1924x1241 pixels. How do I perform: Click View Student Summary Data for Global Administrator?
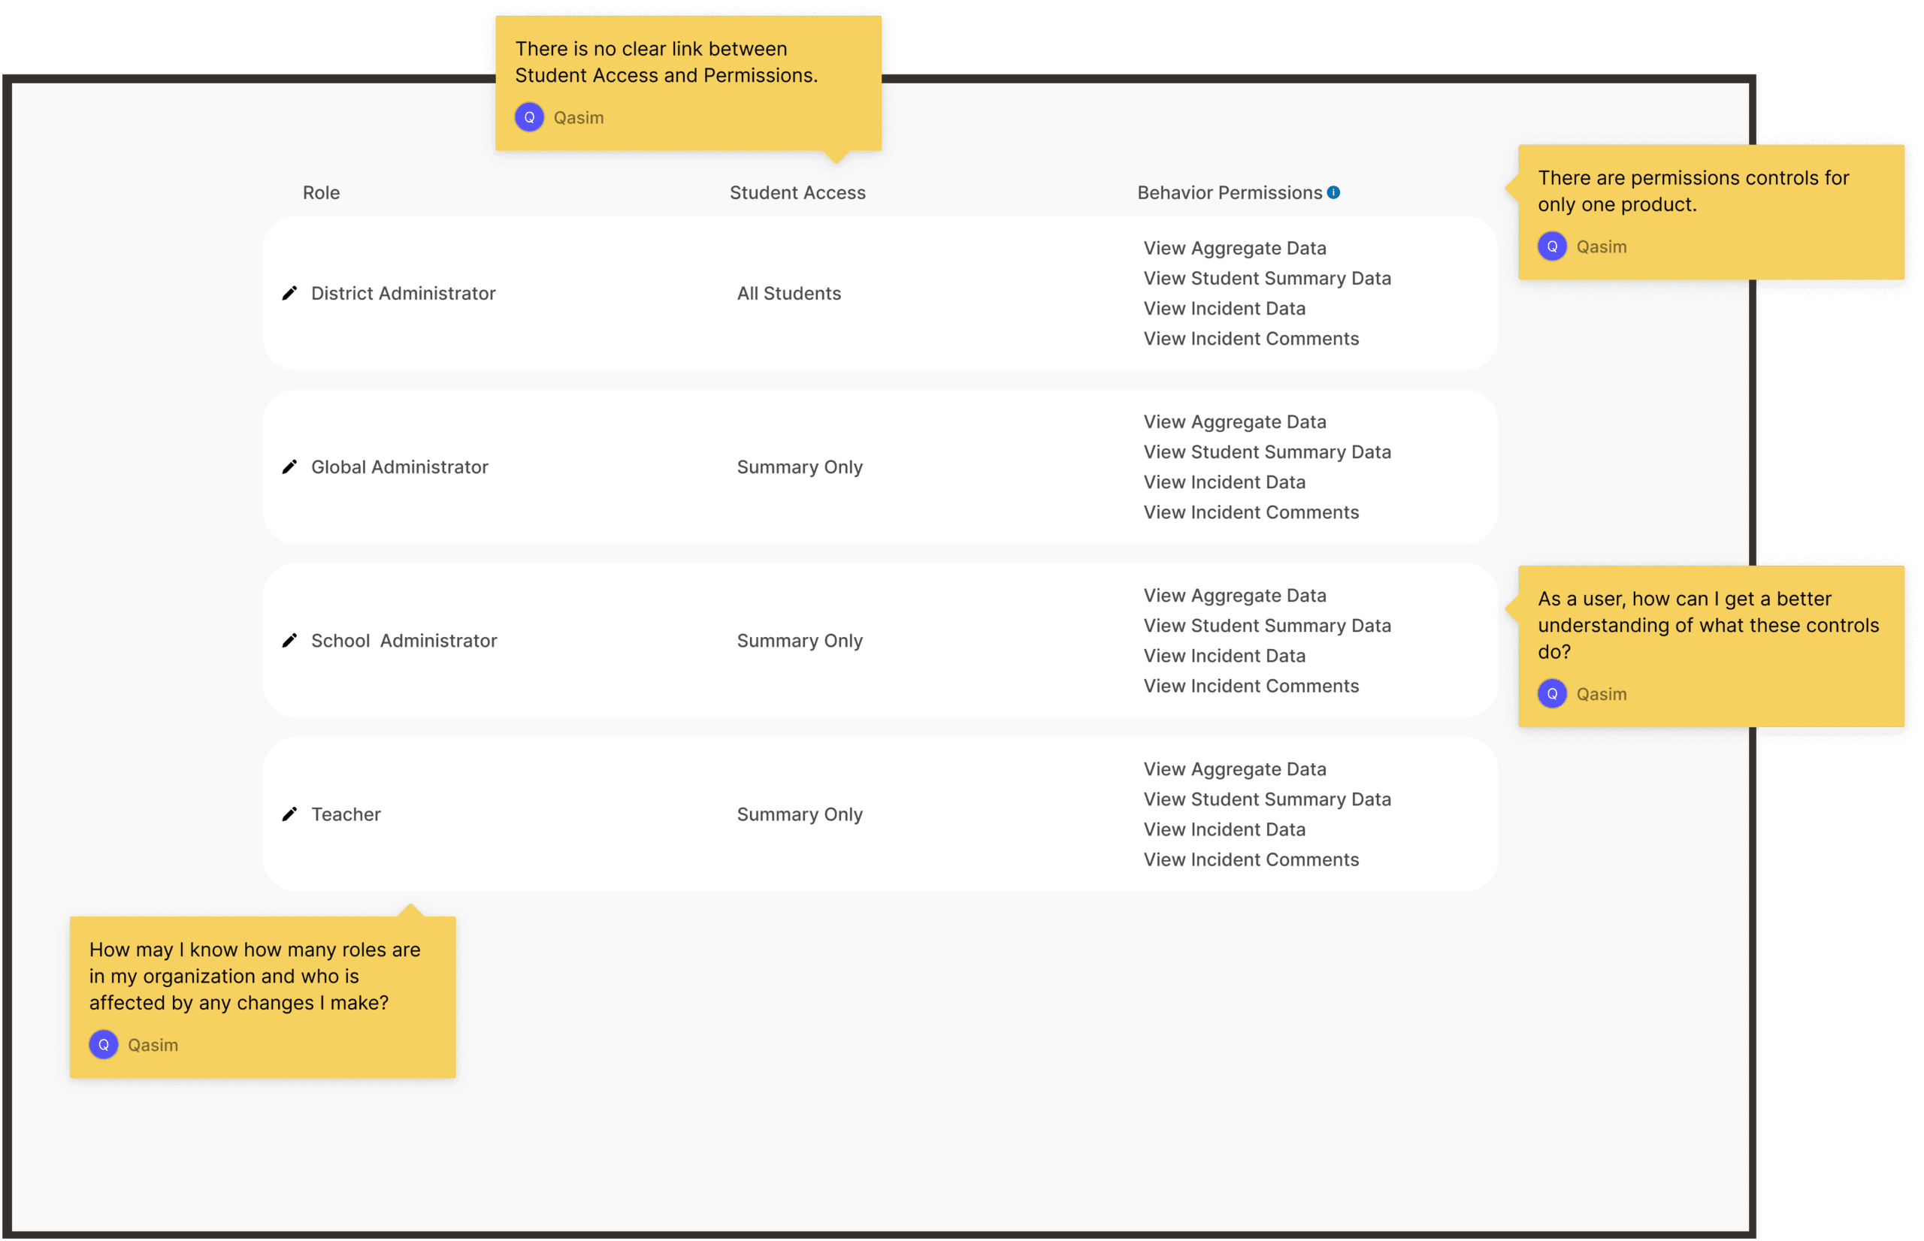tap(1267, 452)
